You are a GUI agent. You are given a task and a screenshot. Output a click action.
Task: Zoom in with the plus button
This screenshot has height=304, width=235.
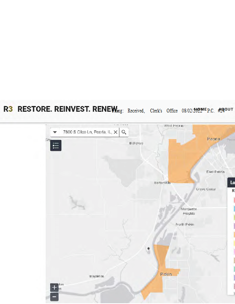54,288
